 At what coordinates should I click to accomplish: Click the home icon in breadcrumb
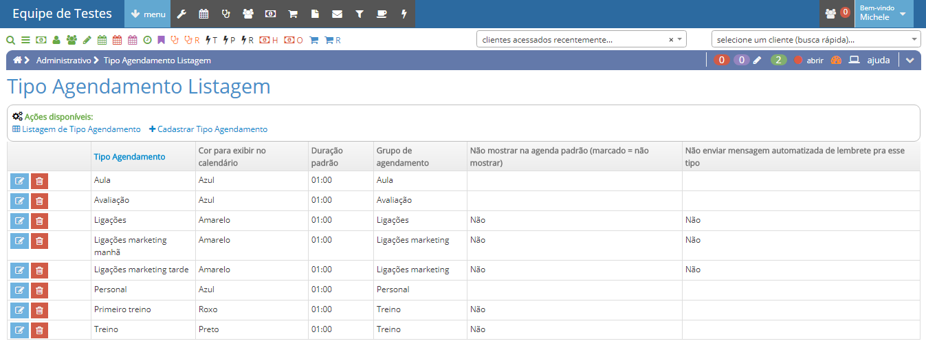point(17,61)
